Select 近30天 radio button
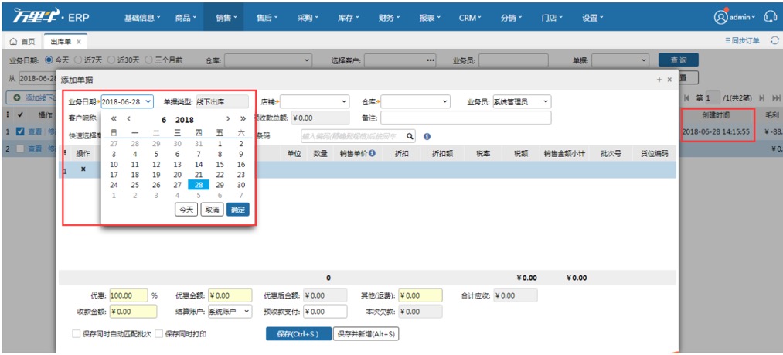The image size is (783, 355). point(111,60)
